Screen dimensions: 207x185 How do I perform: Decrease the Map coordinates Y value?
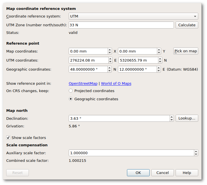coord(159,53)
